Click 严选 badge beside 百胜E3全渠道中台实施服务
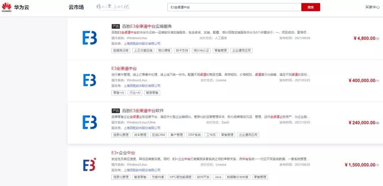 point(116,26)
